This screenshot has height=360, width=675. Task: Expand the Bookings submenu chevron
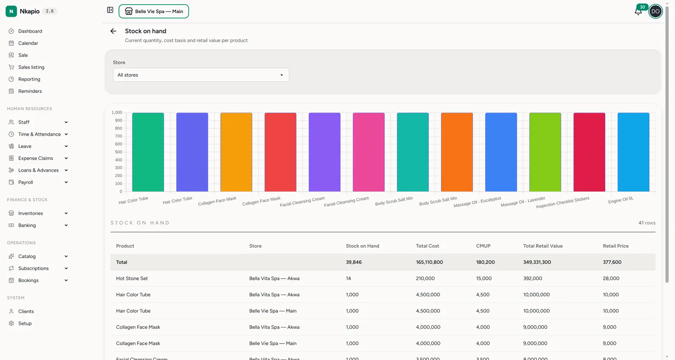click(x=66, y=280)
